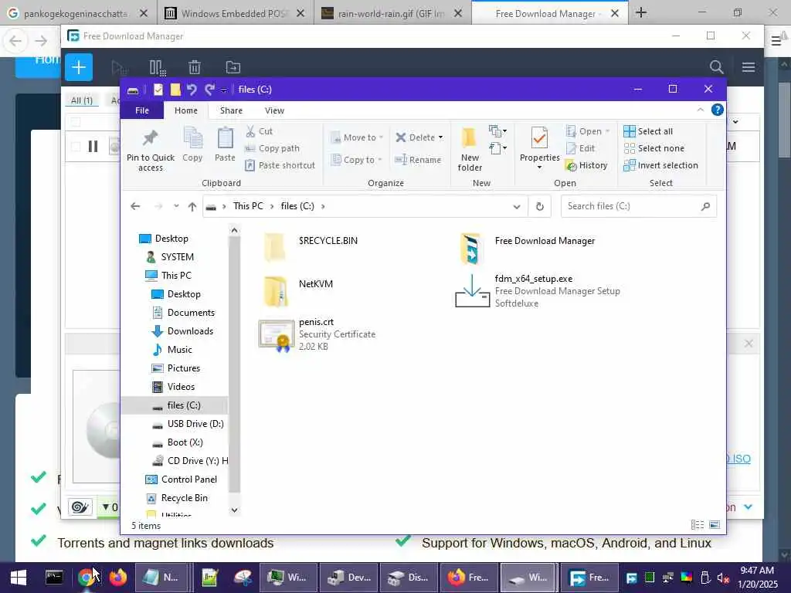Image resolution: width=791 pixels, height=593 pixels.
Task: Switch to large icons view in status bar
Action: tap(715, 525)
